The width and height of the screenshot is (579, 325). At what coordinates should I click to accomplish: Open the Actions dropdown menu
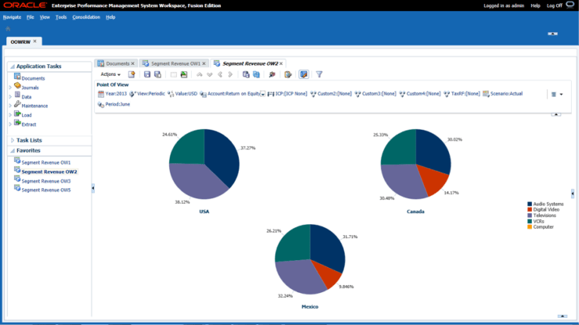click(110, 74)
